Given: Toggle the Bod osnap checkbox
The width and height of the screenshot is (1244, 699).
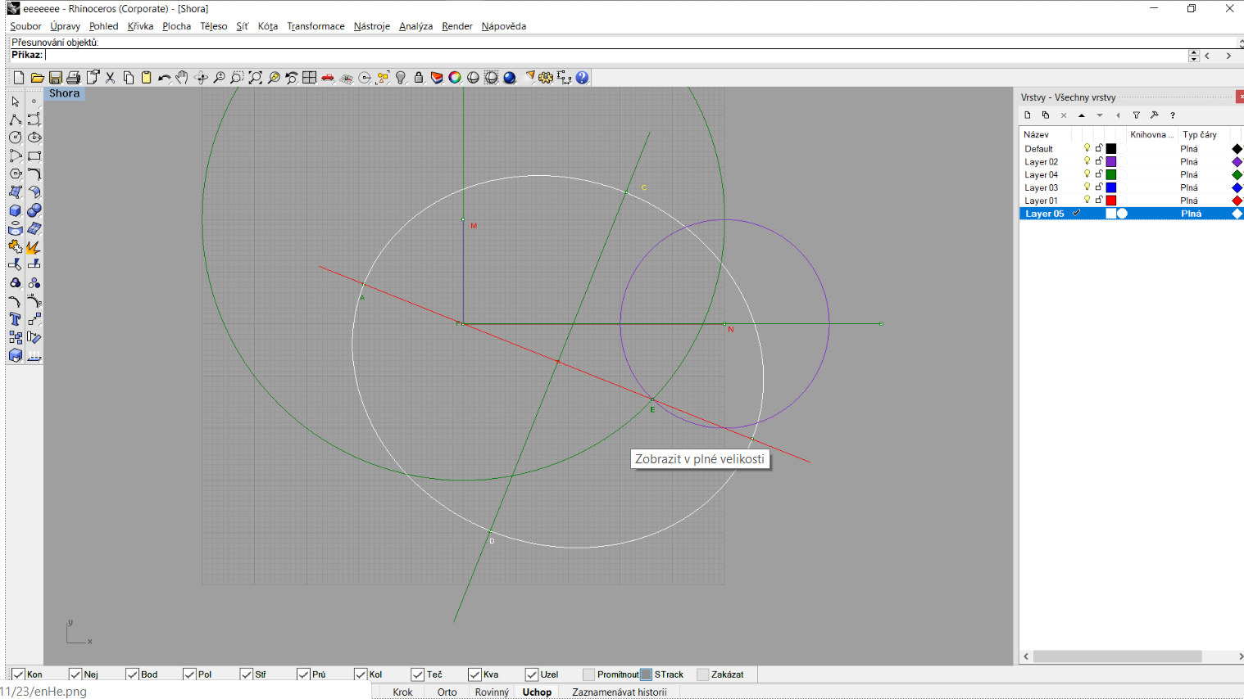Looking at the screenshot, I should click(x=132, y=674).
